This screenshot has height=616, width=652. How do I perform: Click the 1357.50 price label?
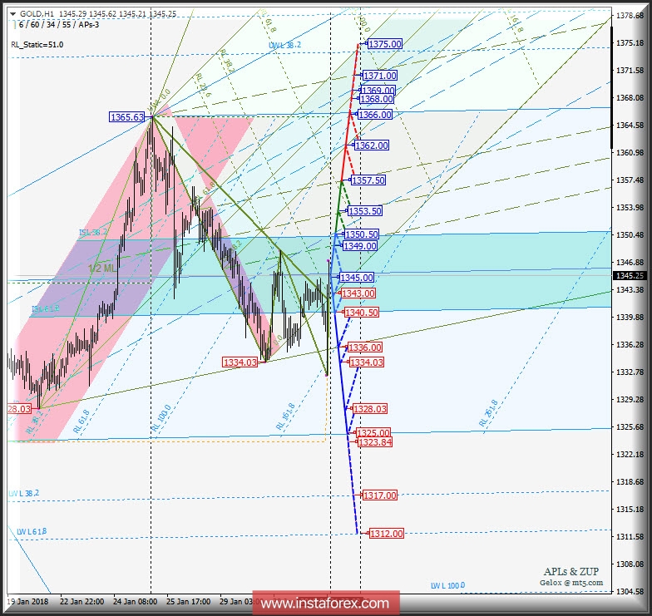click(x=368, y=180)
